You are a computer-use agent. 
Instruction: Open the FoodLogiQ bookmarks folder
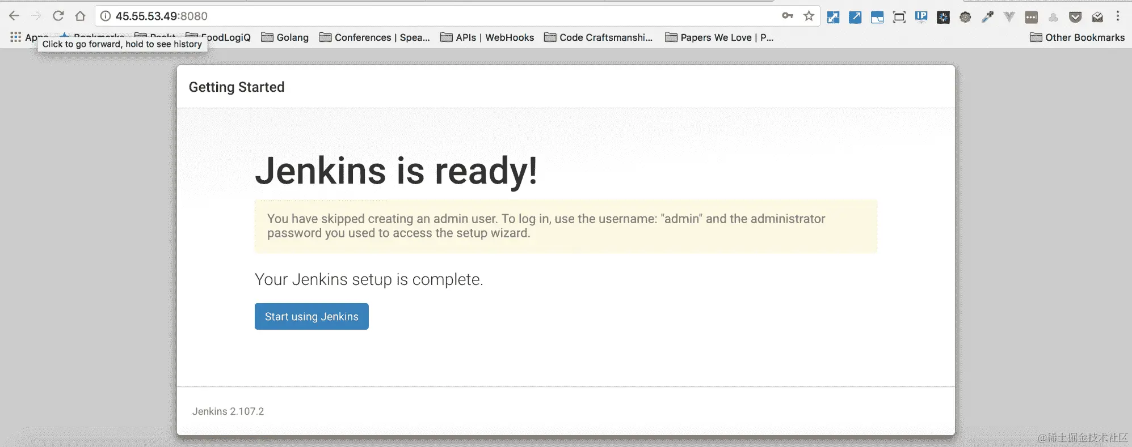click(x=219, y=37)
